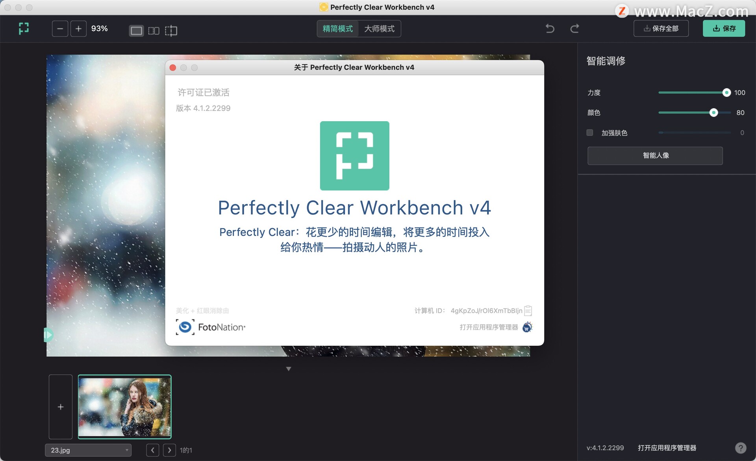Viewport: 756px width, 461px height.
Task: Click the green 保存 button
Action: 724,28
